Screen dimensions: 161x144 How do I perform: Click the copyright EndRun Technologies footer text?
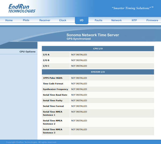click(x=31, y=142)
